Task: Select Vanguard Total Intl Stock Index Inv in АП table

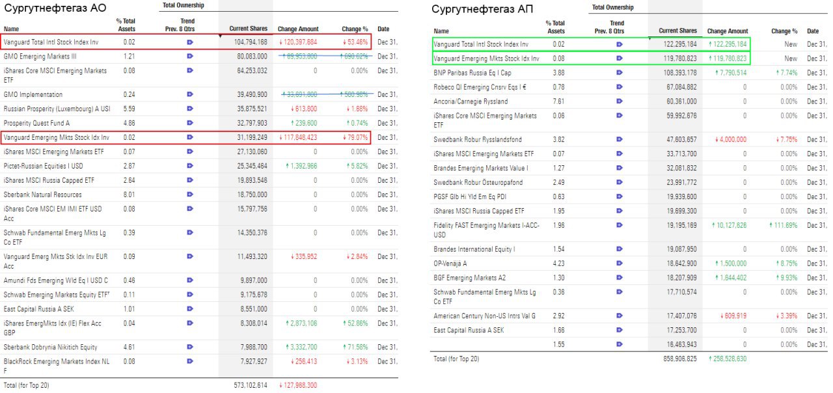Action: coord(481,44)
